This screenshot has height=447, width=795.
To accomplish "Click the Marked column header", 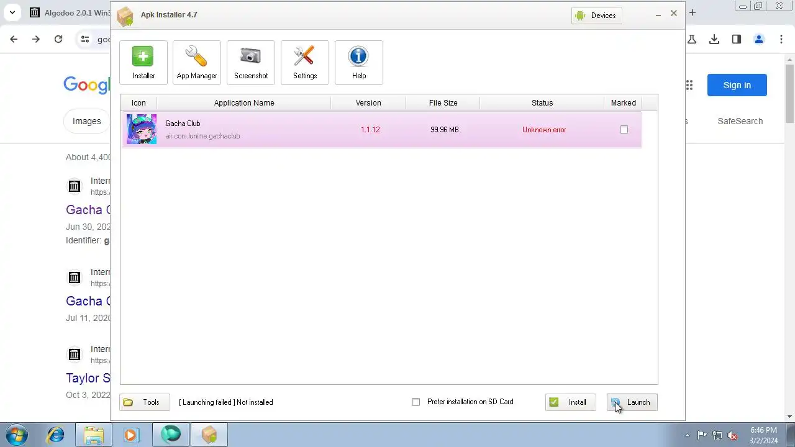I will pos(624,103).
